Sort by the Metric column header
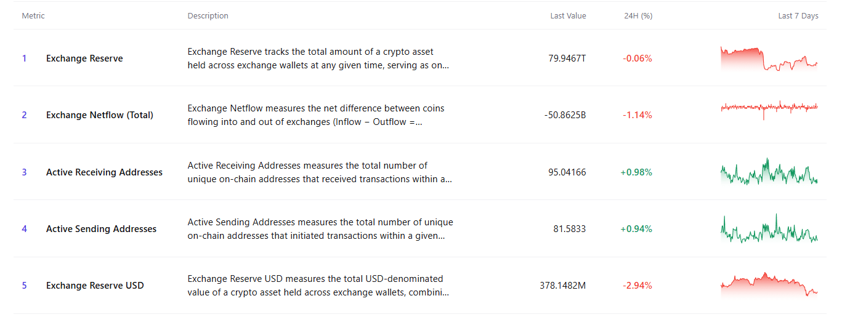 pyautogui.click(x=33, y=16)
